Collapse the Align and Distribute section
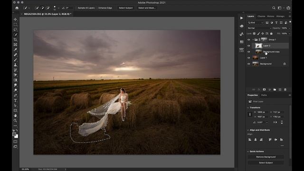The image size is (304, 171). click(248, 130)
